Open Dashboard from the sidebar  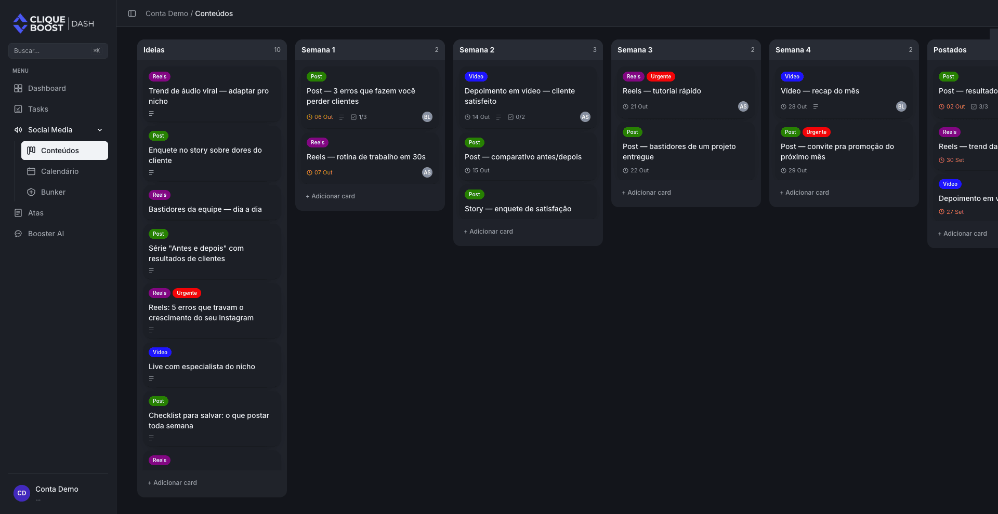pos(58,88)
